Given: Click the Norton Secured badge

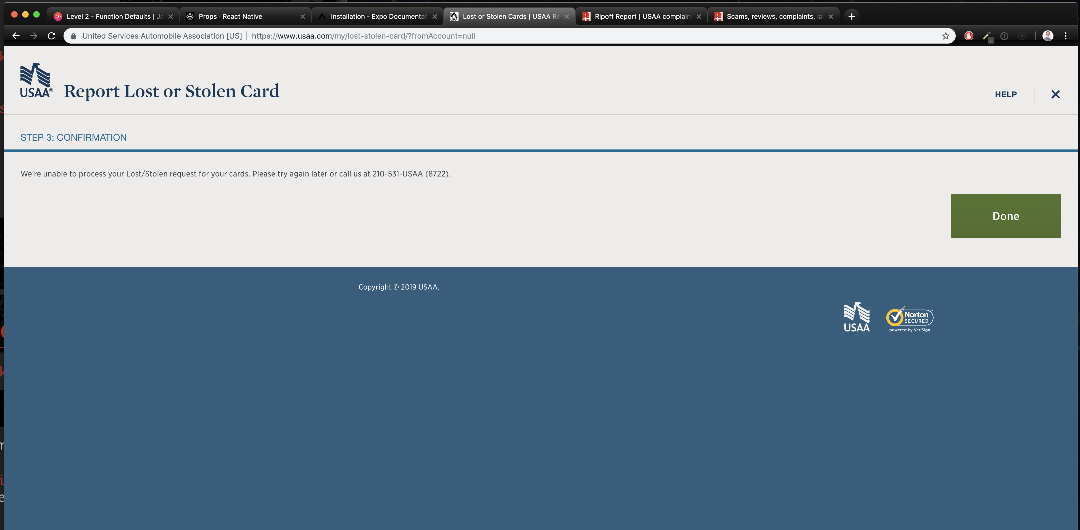Looking at the screenshot, I should [x=909, y=320].
